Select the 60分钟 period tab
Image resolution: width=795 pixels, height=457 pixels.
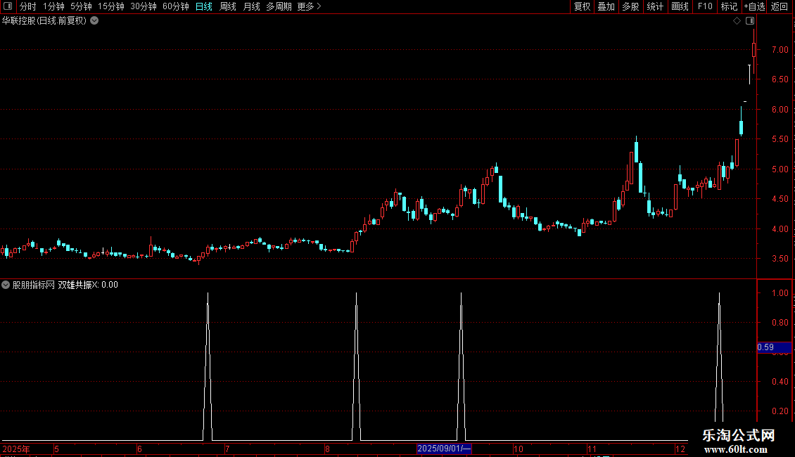pos(175,6)
